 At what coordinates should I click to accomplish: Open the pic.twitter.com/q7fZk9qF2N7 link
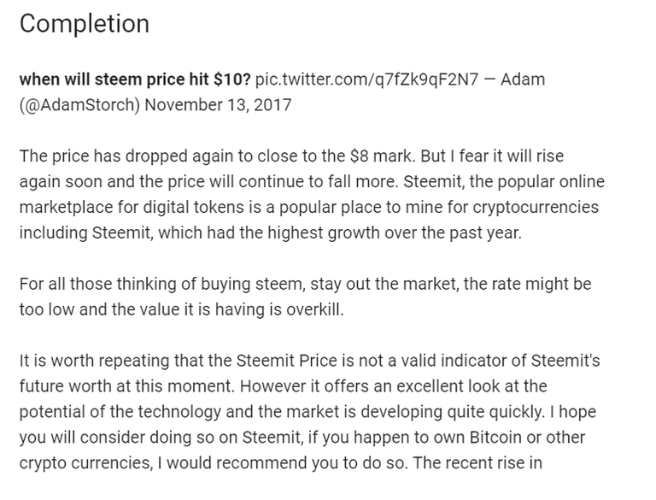coord(366,79)
